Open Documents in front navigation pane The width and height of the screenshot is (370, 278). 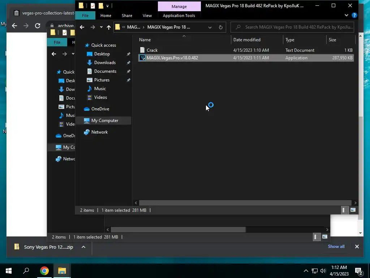click(105, 71)
